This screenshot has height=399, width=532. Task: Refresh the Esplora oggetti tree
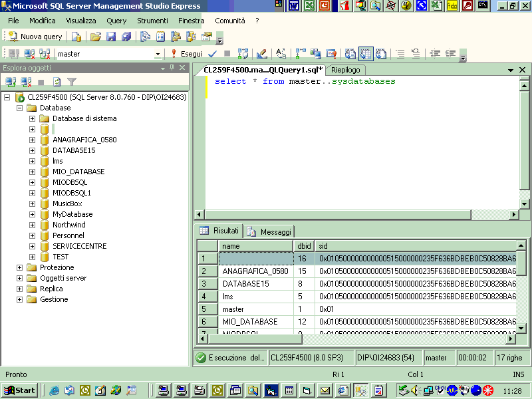pyautogui.click(x=57, y=82)
